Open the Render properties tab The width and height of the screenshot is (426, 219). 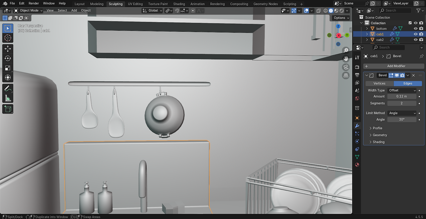pyautogui.click(x=357, y=67)
